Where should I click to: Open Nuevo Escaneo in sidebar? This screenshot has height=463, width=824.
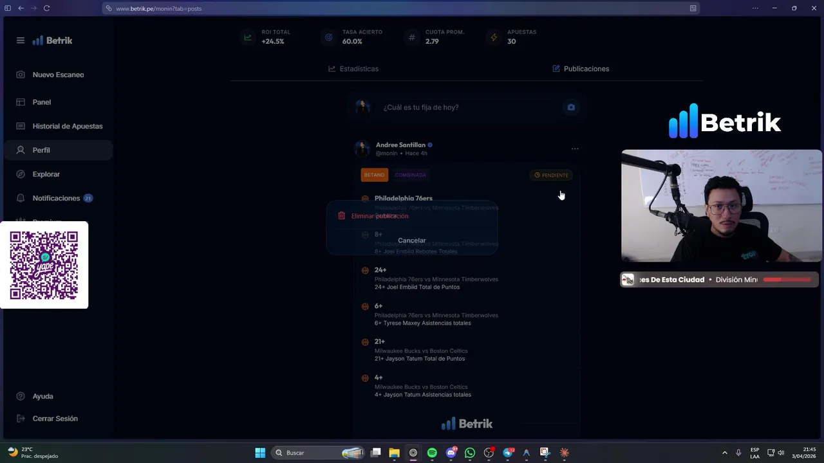click(x=58, y=75)
